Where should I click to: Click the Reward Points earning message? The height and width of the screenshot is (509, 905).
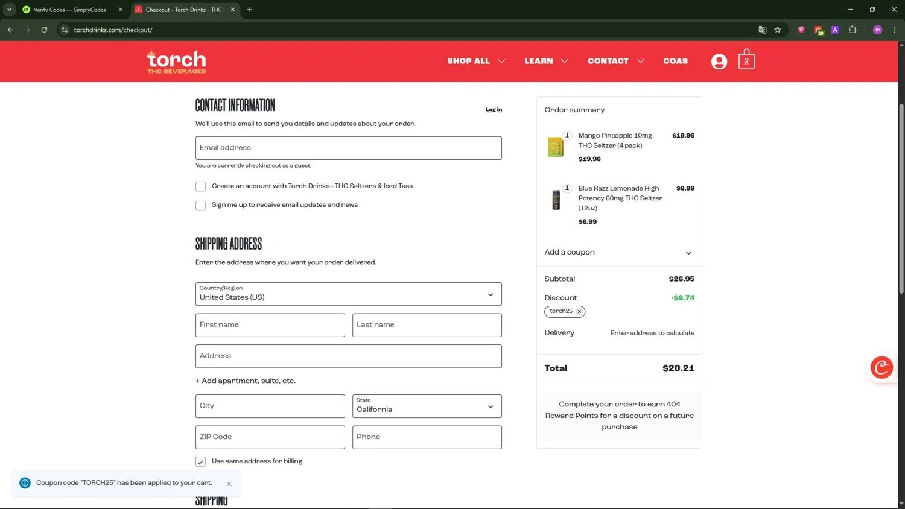coord(620,416)
